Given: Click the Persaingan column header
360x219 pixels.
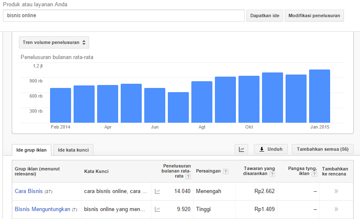Looking at the screenshot, I should tap(208, 171).
